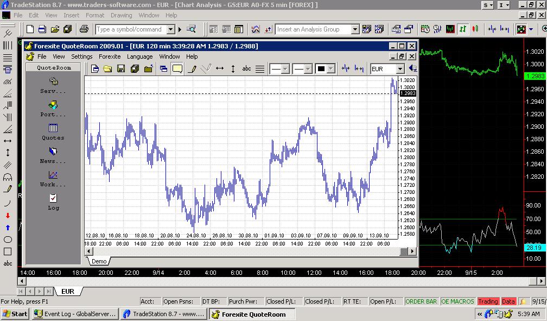This screenshot has width=547, height=321.
Task: Open the black line color picker
Action: click(326, 69)
